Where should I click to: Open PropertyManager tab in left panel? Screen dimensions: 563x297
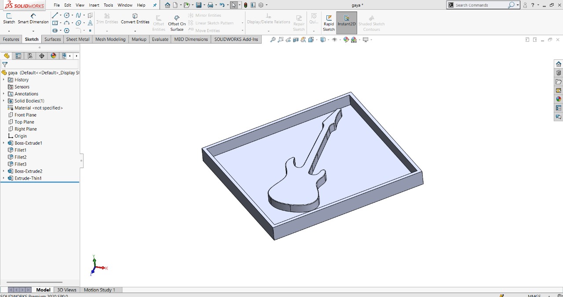18,56
